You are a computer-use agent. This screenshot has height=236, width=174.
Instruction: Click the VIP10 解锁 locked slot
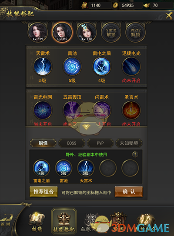[111, 32]
